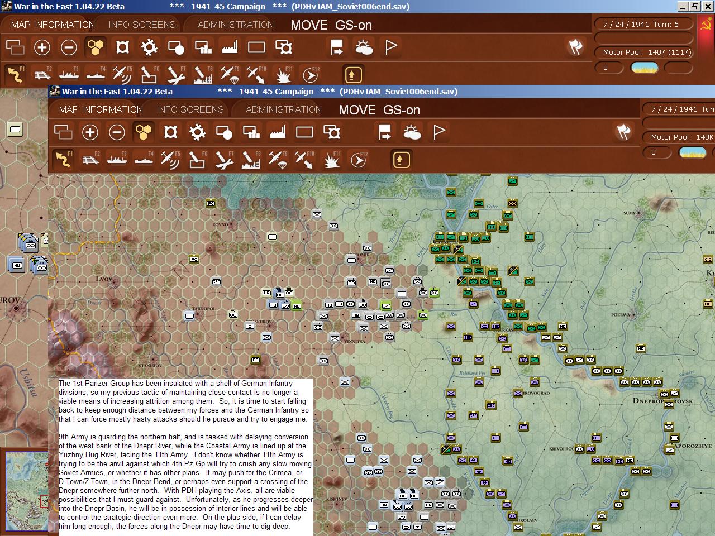Click the plain rectangle icon in the front window
This screenshot has height=536, width=715.
click(x=304, y=132)
